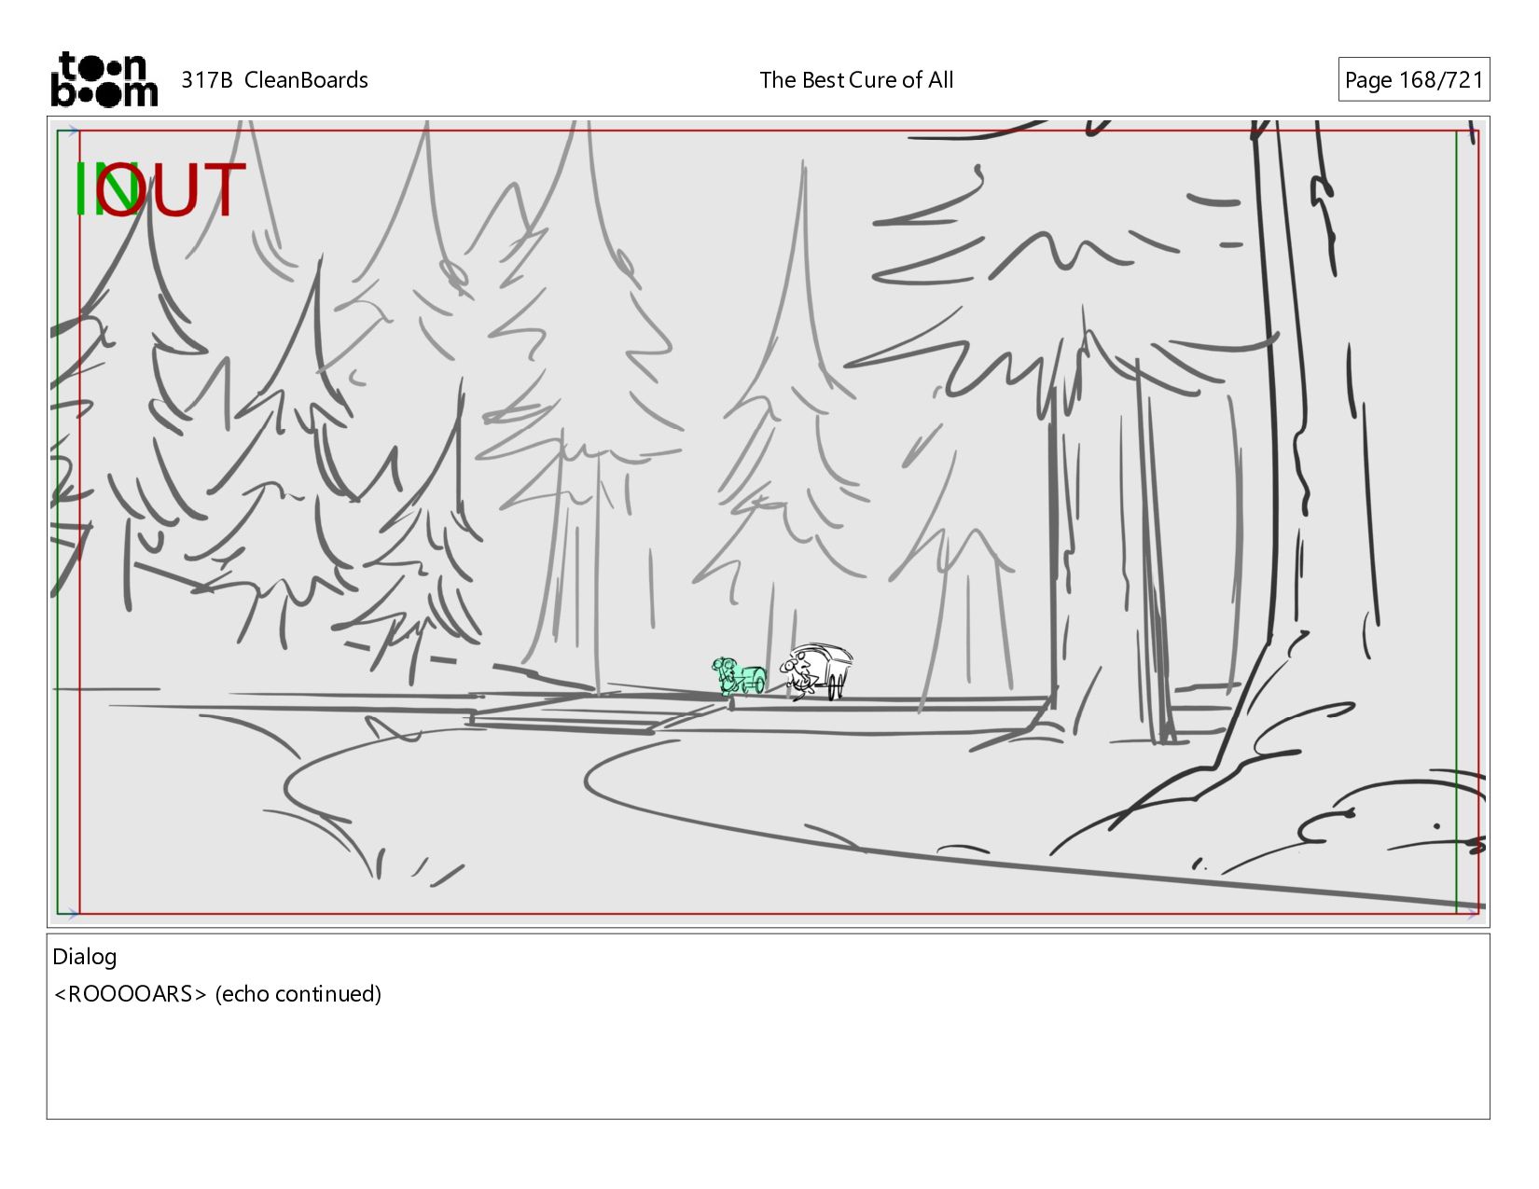This screenshot has width=1539, height=1189.
Task: Select the '317B CleanBoards' header text
Action: (274, 80)
